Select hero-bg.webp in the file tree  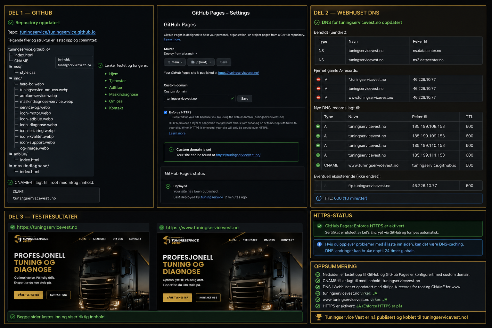[x=32, y=84]
